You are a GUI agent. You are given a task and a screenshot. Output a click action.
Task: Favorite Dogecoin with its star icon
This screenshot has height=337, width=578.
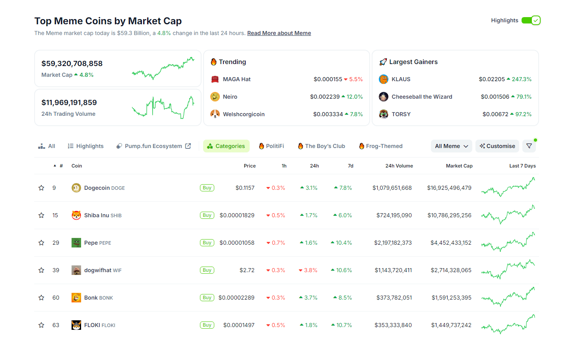coord(41,188)
